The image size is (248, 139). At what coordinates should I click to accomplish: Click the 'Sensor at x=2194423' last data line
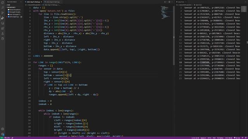212,78
